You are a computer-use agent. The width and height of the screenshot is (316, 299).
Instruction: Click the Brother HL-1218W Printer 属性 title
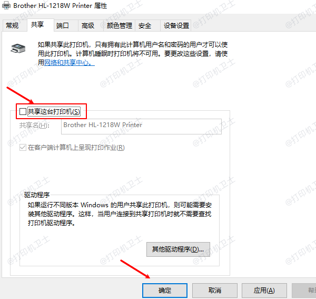(x=60, y=5)
